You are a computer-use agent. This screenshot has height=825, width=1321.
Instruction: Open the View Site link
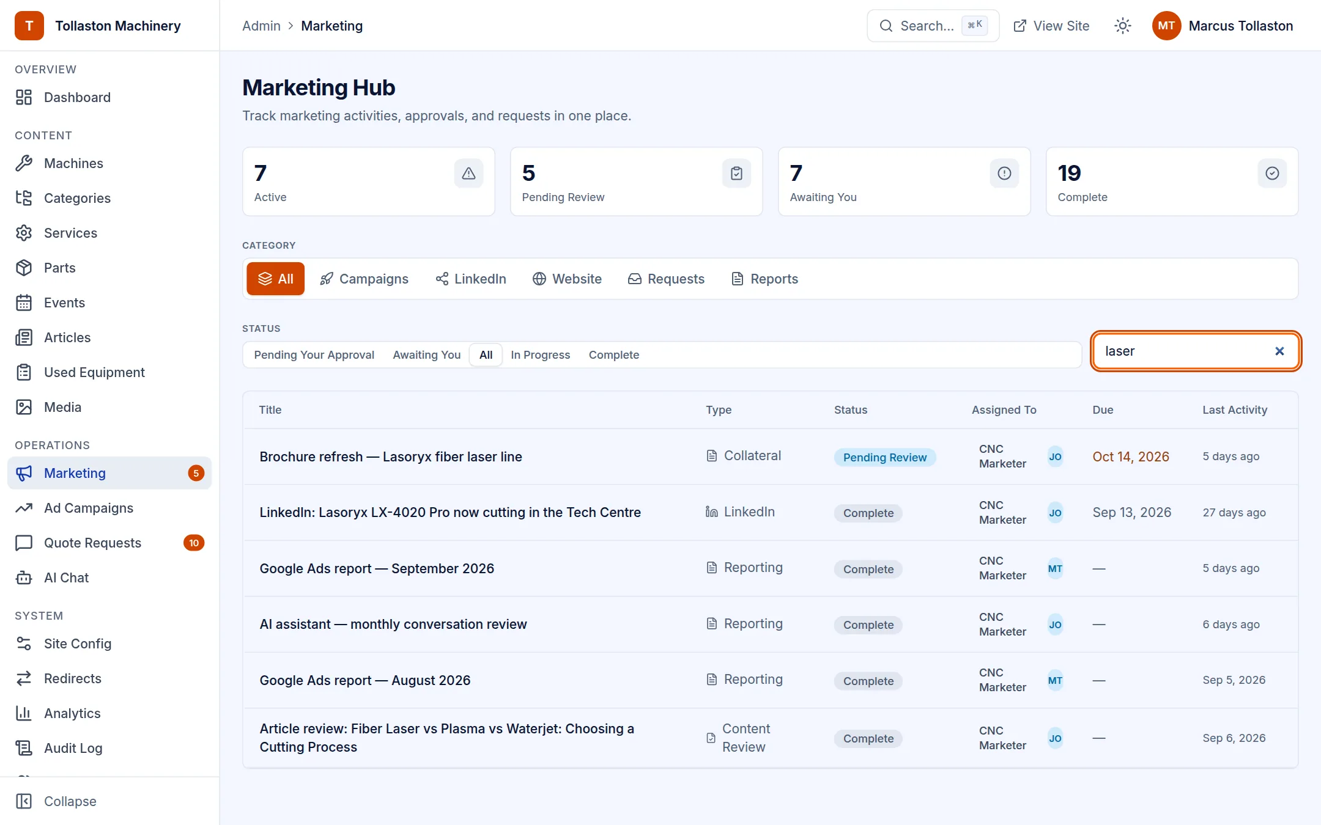(x=1051, y=26)
